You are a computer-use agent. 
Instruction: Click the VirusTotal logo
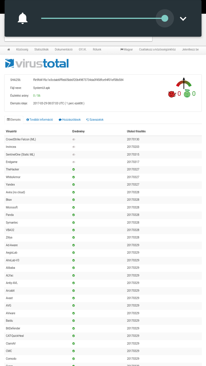[37, 63]
